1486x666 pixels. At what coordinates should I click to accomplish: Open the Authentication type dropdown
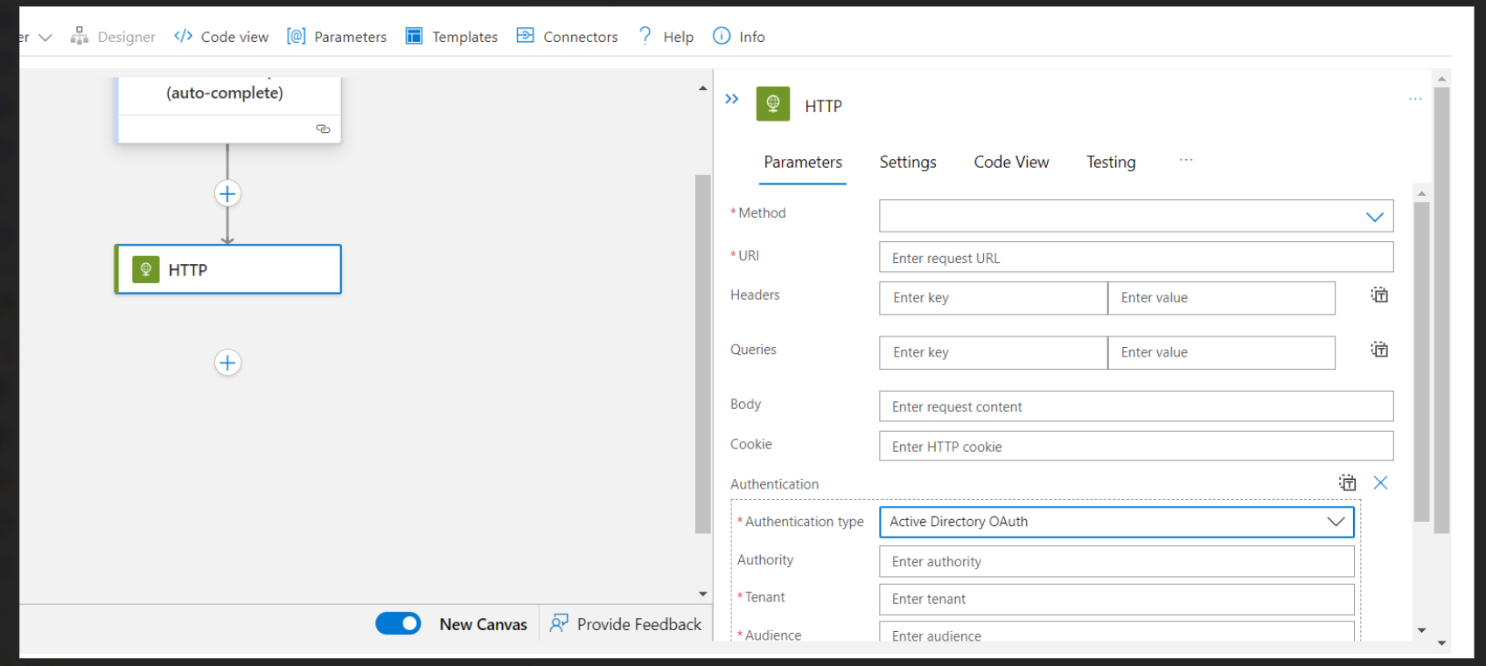click(1117, 522)
